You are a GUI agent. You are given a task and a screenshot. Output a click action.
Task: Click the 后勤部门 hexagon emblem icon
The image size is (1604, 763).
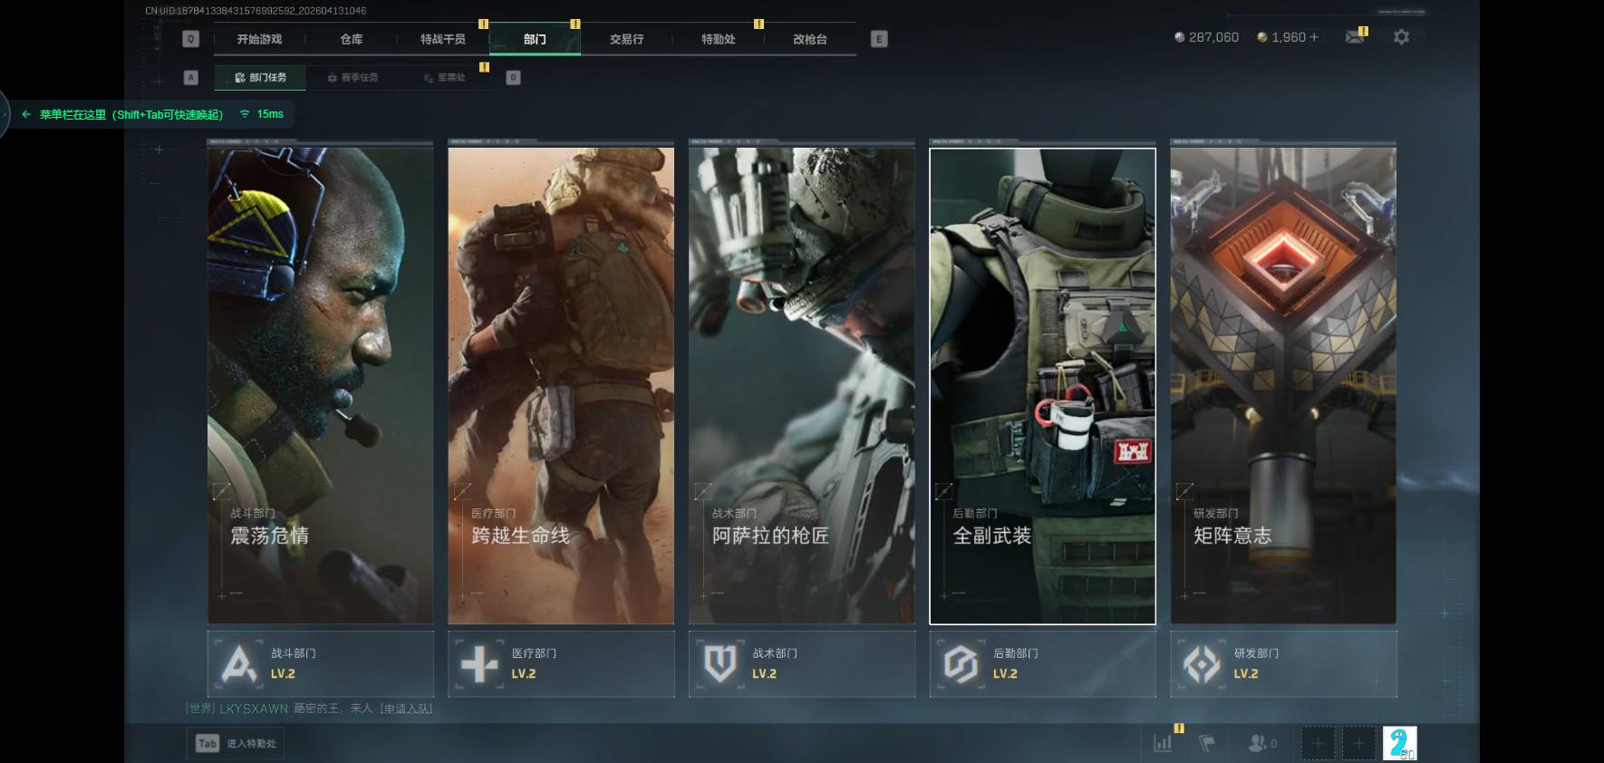coord(961,663)
